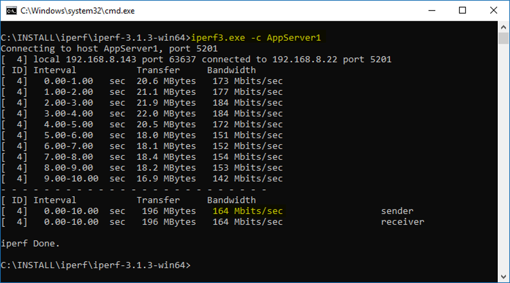Click 22.0 MBytes in the 3.00-4.00 row
The width and height of the screenshot is (510, 283).
(166, 114)
